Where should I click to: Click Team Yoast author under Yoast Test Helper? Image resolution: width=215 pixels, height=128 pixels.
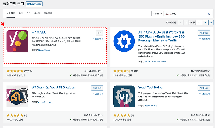coord(151,105)
